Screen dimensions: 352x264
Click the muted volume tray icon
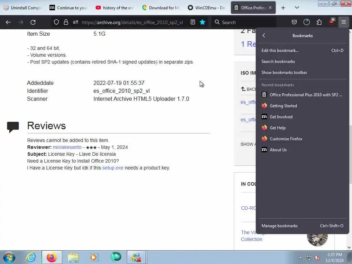tap(317, 258)
